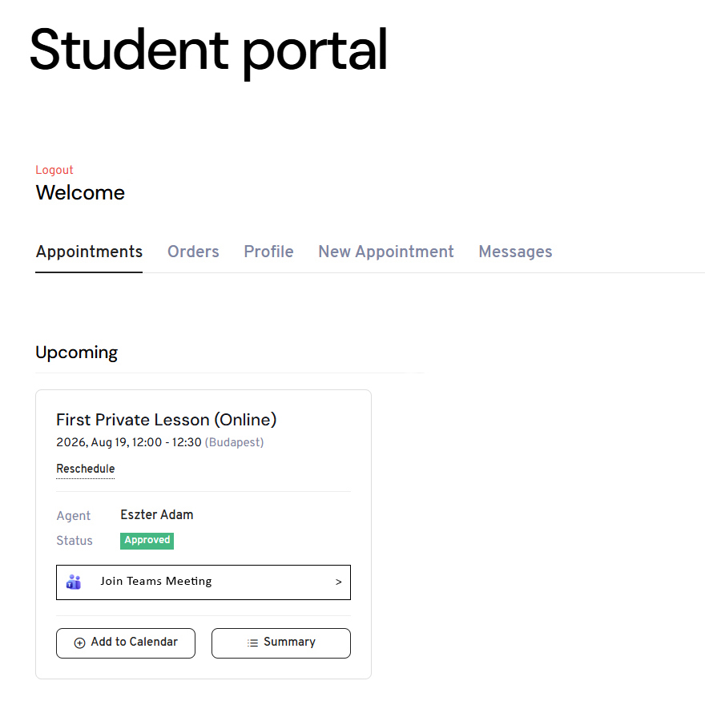
Task: Click the Student portal heading
Action: [208, 50]
